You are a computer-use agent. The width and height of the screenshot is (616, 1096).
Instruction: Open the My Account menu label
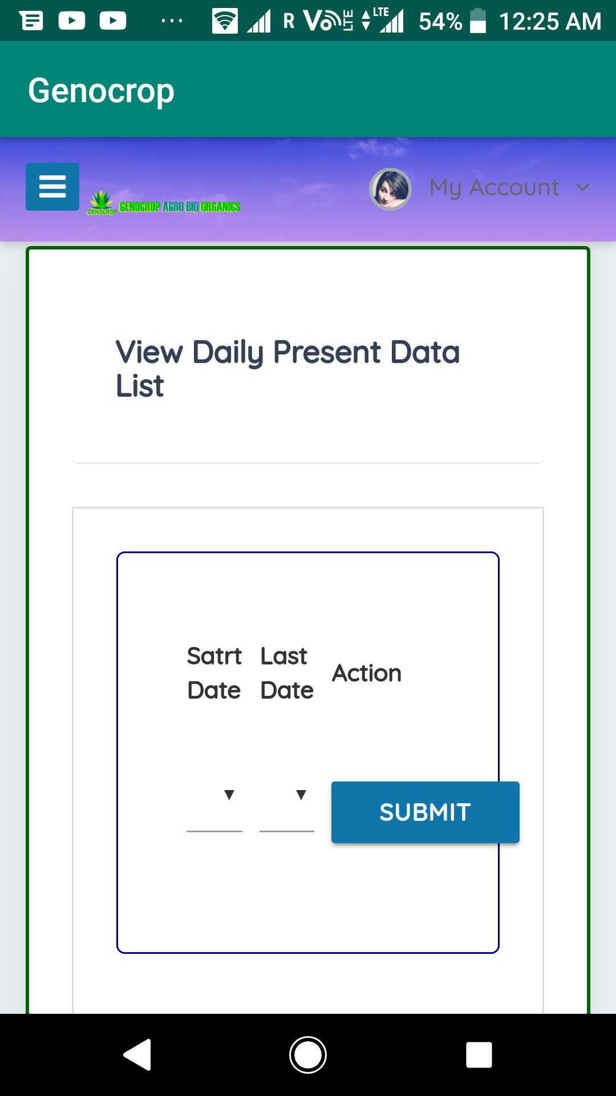tap(494, 188)
